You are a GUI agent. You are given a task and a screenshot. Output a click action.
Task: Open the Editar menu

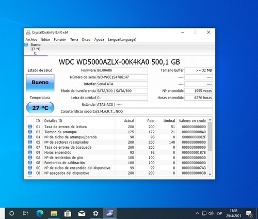pos(45,40)
